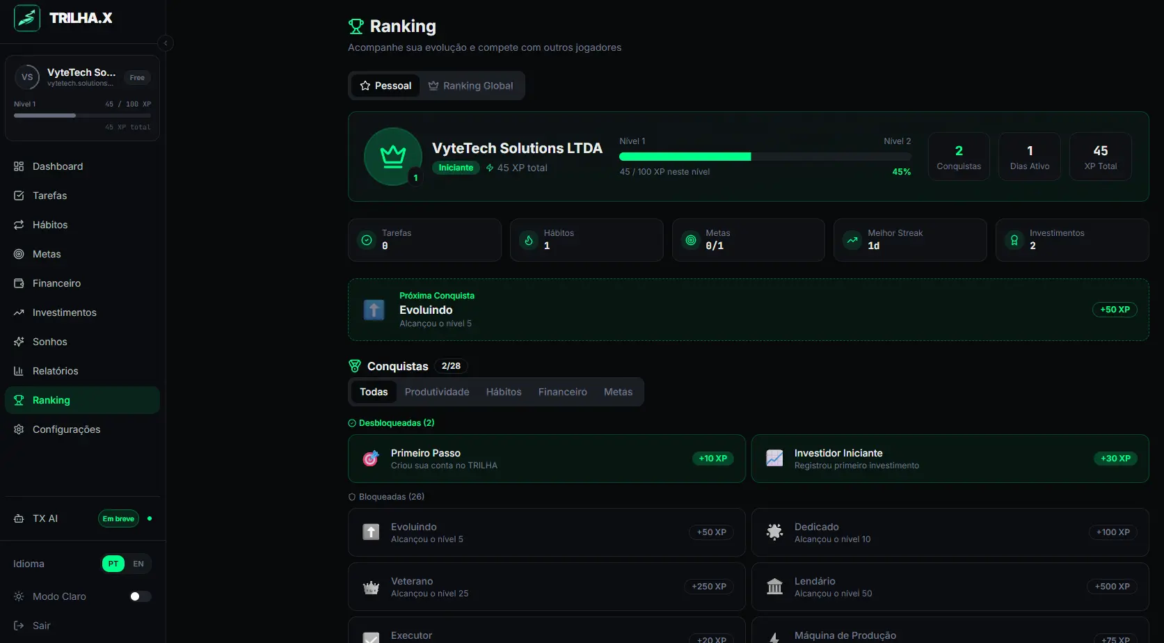Open Dashboard from the sidebar
1164x643 pixels.
[x=82, y=166]
